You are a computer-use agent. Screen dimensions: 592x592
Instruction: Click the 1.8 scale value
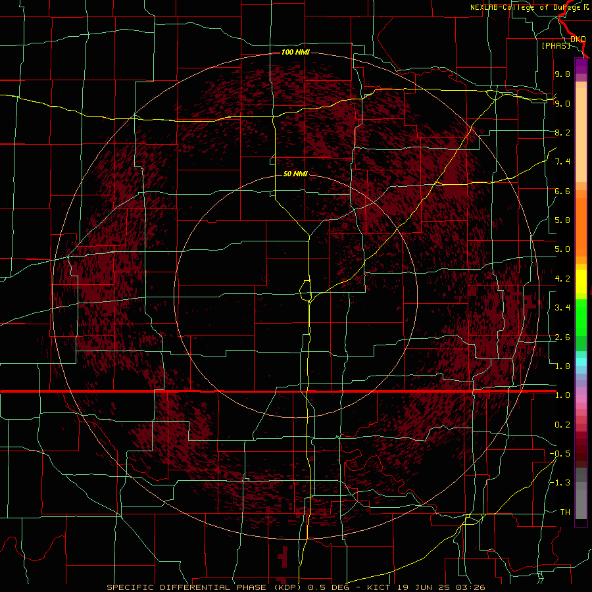[x=562, y=366]
